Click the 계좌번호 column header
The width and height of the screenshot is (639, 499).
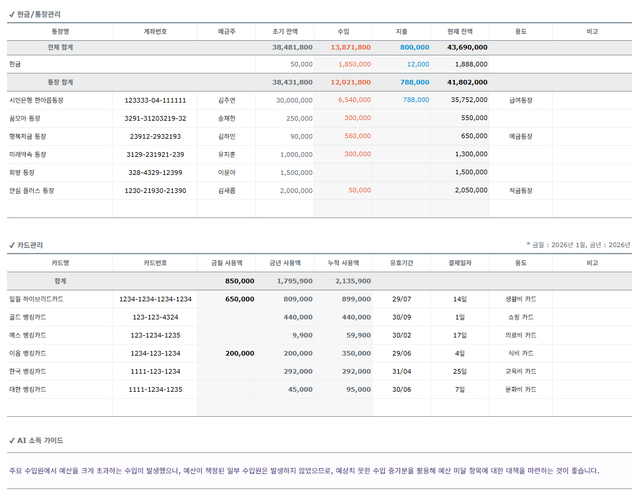coord(155,31)
